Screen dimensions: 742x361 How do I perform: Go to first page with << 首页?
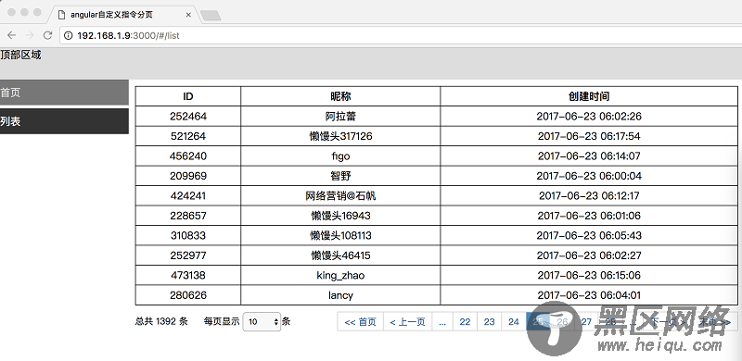360,322
